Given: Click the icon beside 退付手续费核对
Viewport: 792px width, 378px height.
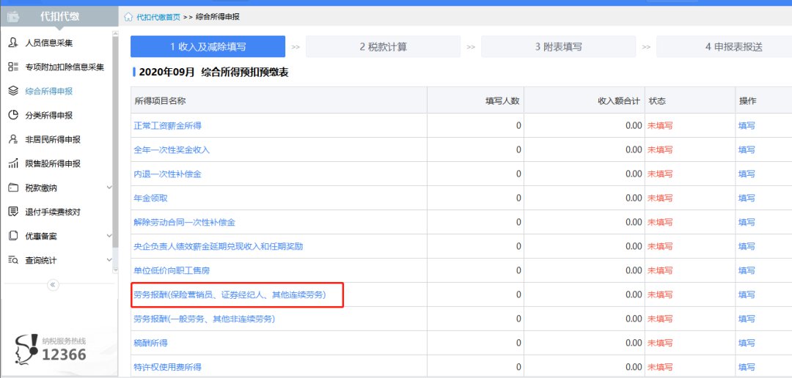Looking at the screenshot, I should pyautogui.click(x=12, y=212).
